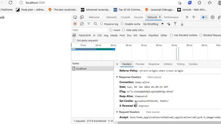
Task: Open the Timing tab of the request
Action: click(181, 64)
